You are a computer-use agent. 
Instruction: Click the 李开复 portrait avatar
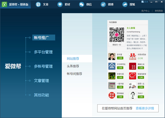click(112, 56)
